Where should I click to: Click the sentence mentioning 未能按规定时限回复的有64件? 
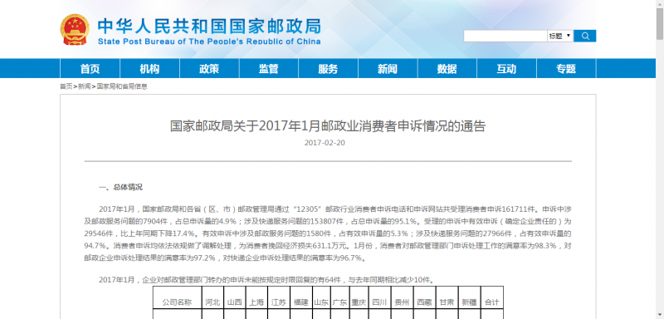point(266,280)
